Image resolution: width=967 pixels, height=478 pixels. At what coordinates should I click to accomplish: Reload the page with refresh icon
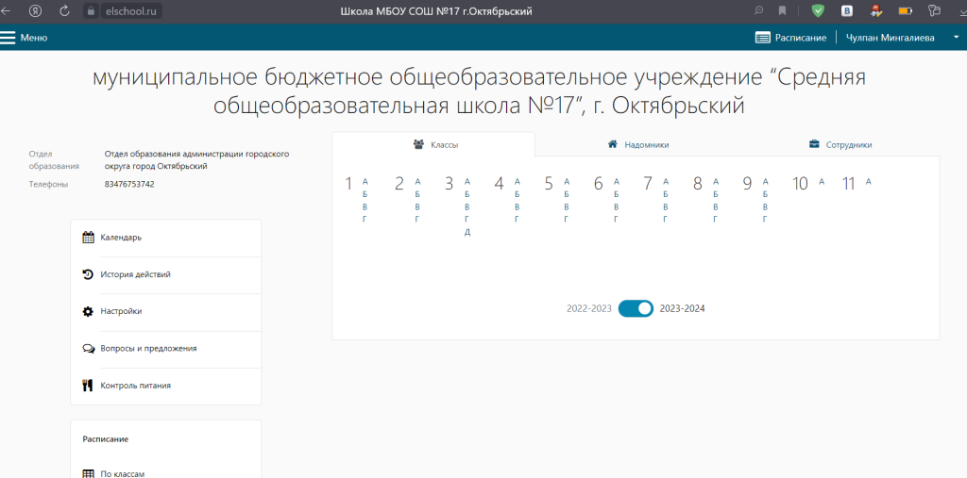(x=64, y=10)
